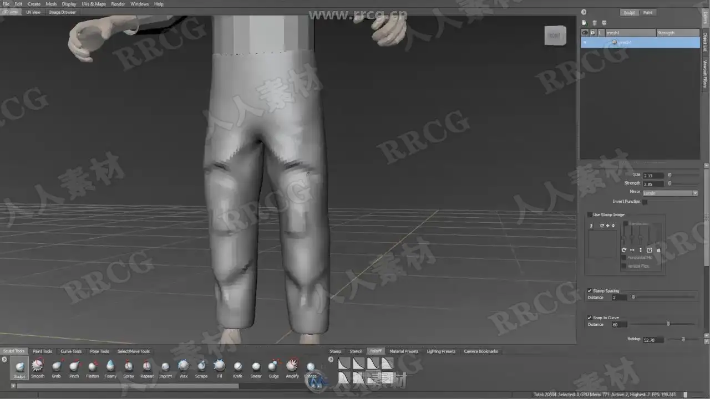Toggle the eye visibility column header in Layers
The width and height of the screenshot is (710, 399).
click(585, 33)
